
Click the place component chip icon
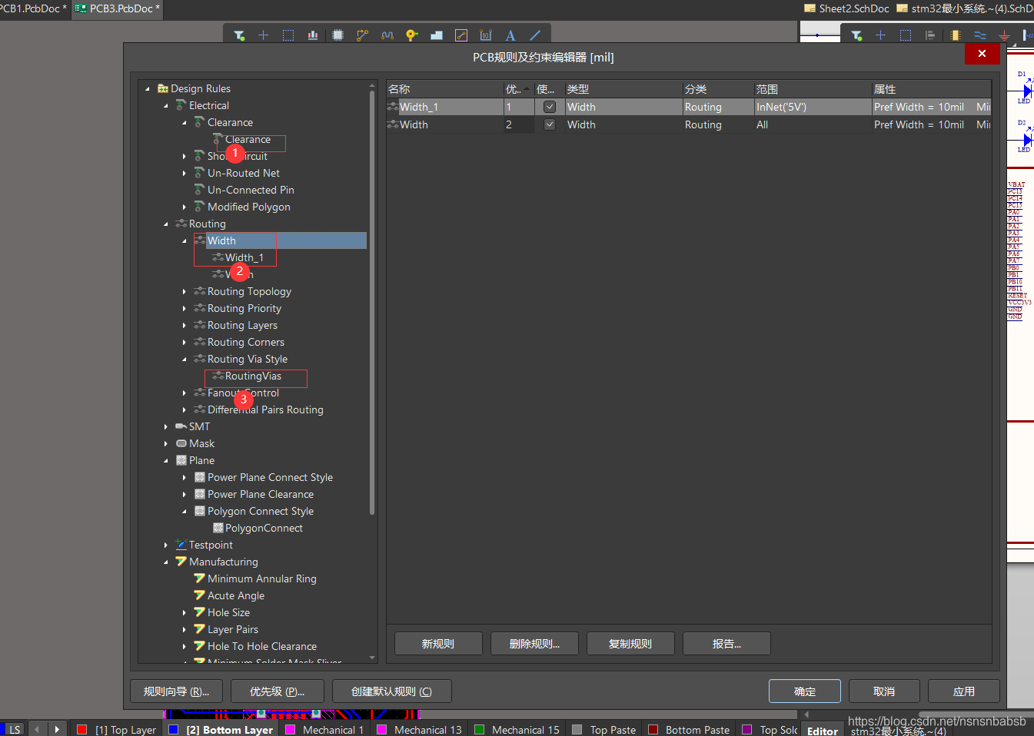337,35
